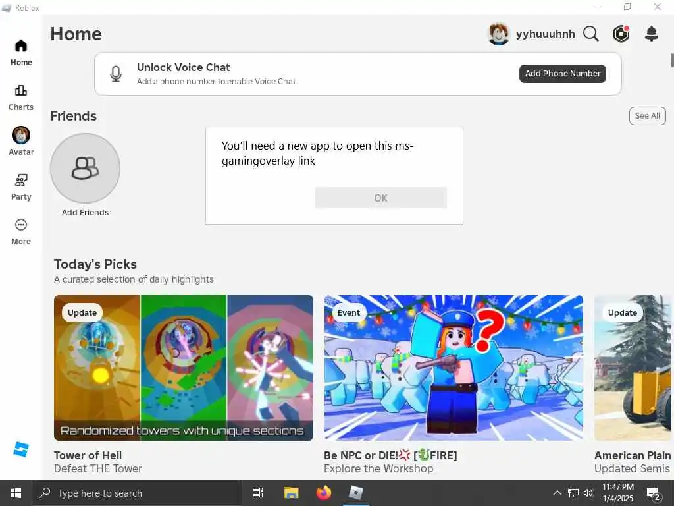Open File Explorer from the taskbar
The image size is (674, 506).
pos(291,493)
